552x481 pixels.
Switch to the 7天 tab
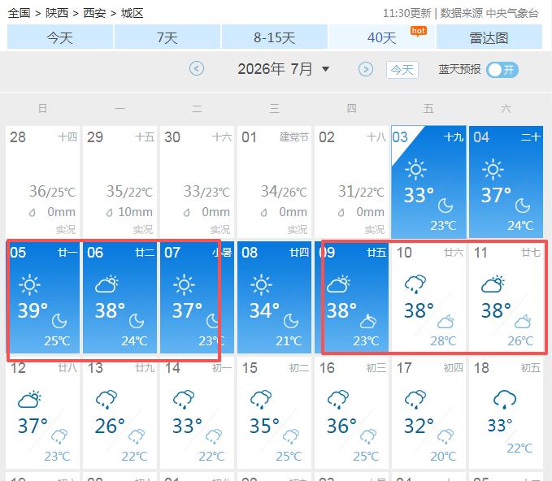pyautogui.click(x=167, y=37)
